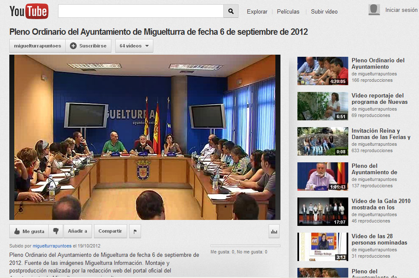Like the video with Me gusta
This screenshot has width=419, height=278.
pos(29,231)
